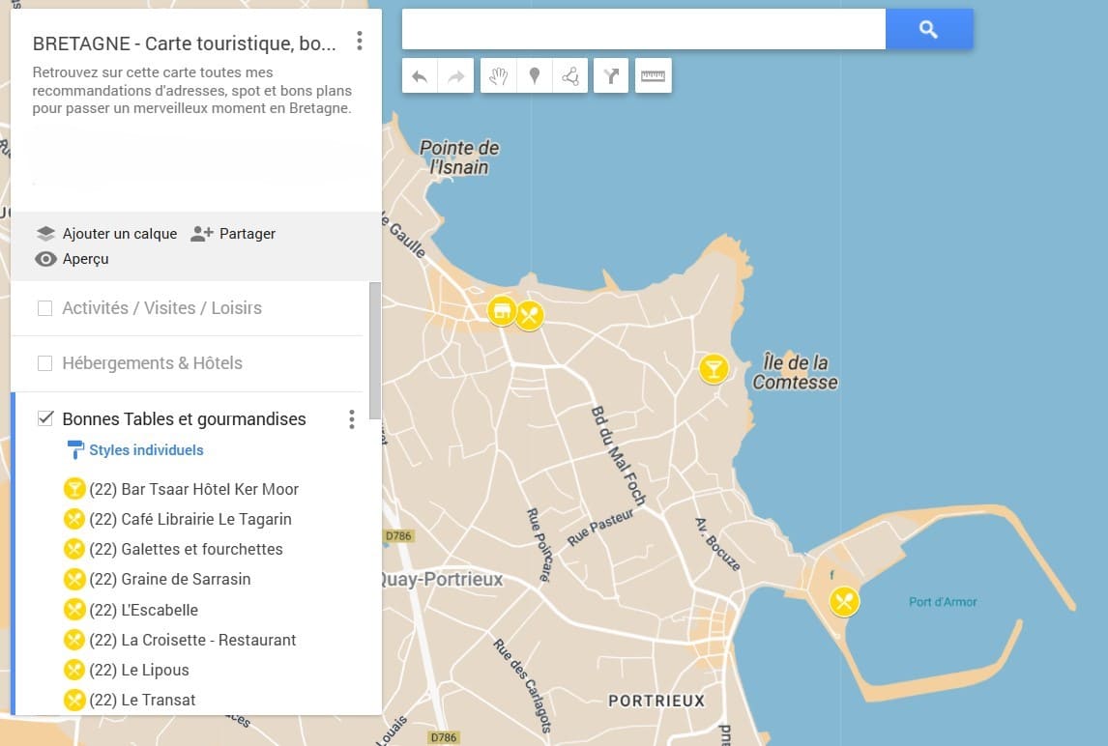Select Le Lipous list item
Screen dimensions: 1108x746
[x=139, y=670]
